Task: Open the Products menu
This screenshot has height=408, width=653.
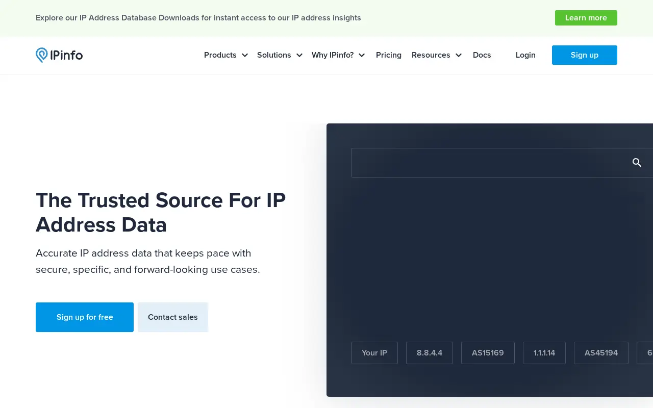Action: (220, 55)
